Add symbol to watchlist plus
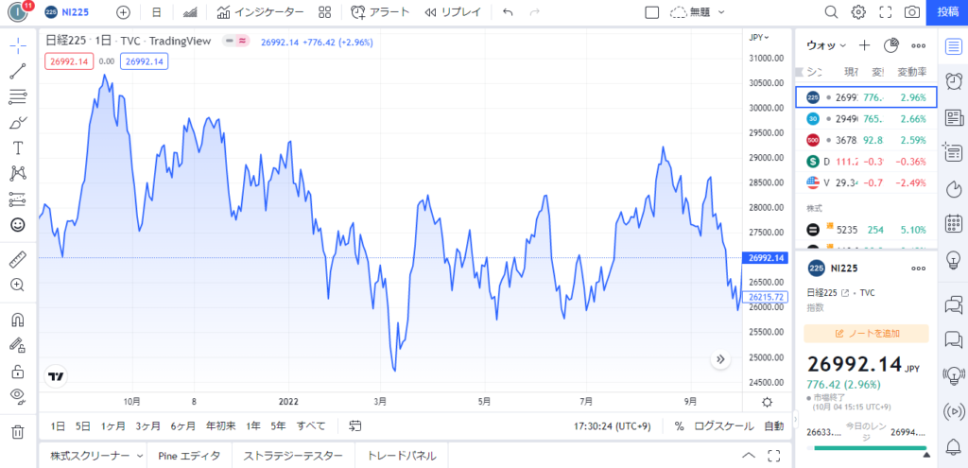 [x=865, y=45]
